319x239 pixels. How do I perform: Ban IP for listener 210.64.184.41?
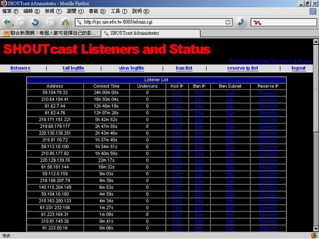pos(199,100)
